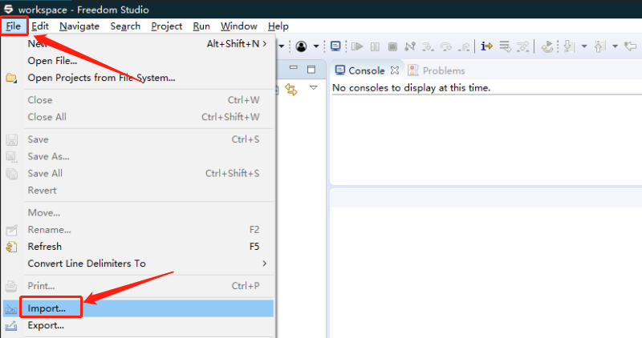Open the File menu
Viewport: 642px width, 338px height.
pos(14,26)
